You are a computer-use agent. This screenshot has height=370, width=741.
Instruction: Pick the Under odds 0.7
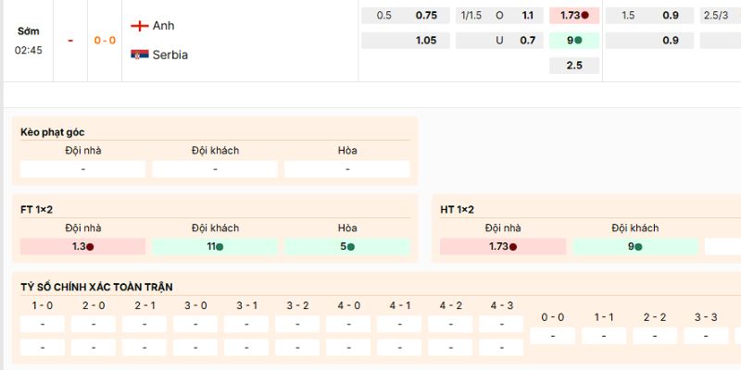(x=527, y=41)
